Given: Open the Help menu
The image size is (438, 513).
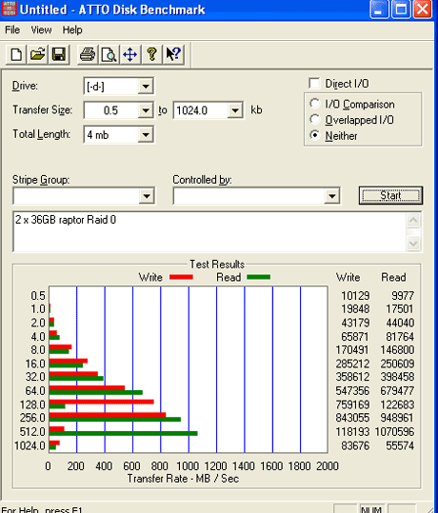Looking at the screenshot, I should tap(72, 30).
